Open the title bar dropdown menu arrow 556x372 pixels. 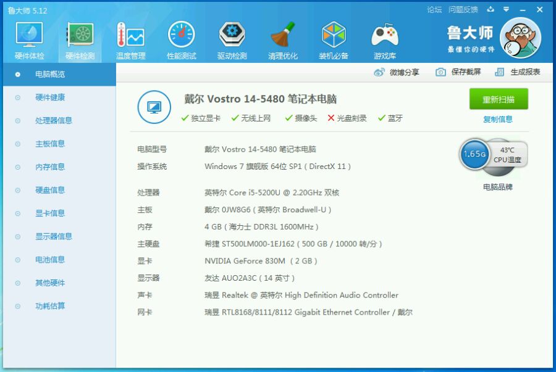507,9
